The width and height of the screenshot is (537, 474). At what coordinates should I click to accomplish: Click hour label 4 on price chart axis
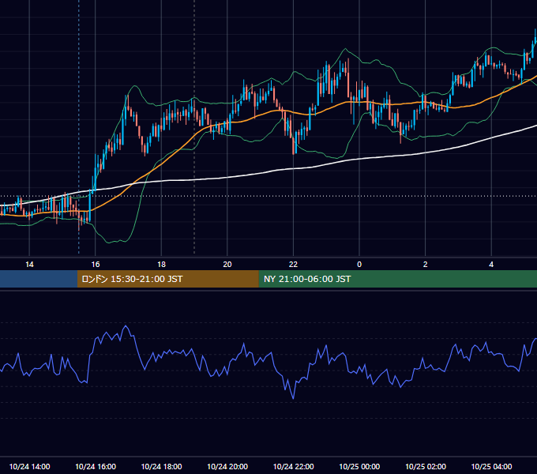click(491, 265)
